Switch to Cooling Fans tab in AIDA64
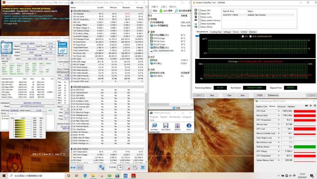Viewport: 317px width, 179px height. [x=216, y=32]
